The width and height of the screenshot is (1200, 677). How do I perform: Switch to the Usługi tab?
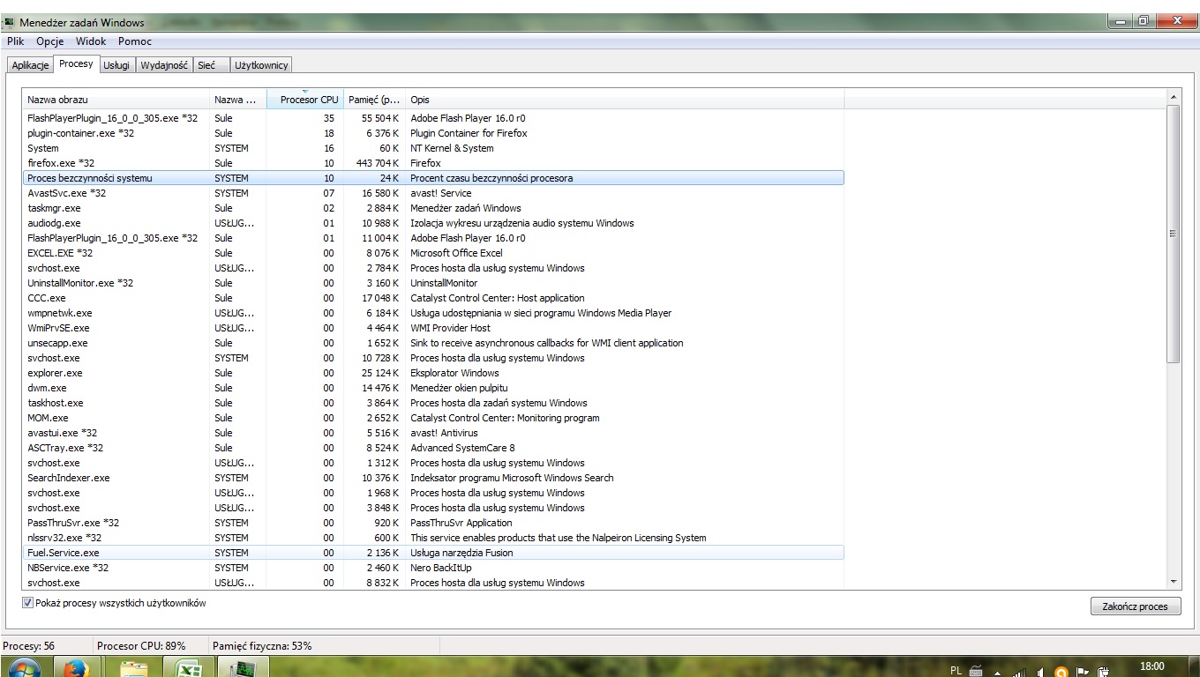pyautogui.click(x=116, y=65)
